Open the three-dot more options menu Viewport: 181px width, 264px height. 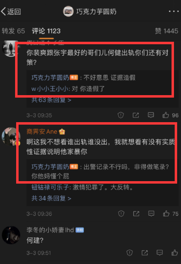click(x=174, y=12)
